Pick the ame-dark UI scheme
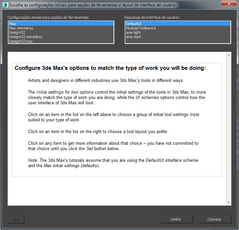The height and width of the screenshot is (230, 239). click(178, 37)
